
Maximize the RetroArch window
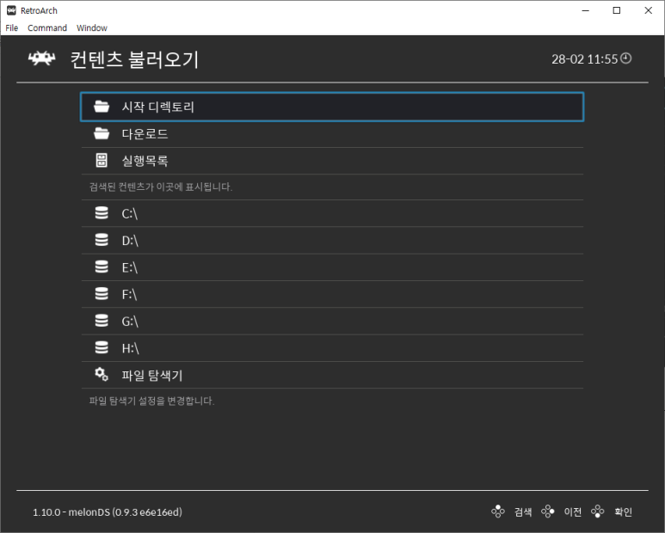(x=617, y=10)
